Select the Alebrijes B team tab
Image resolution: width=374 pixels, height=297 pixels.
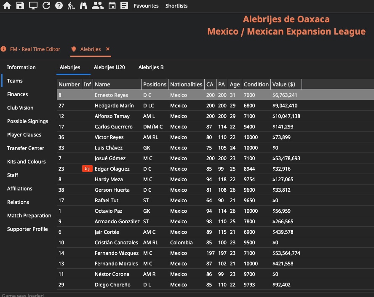(x=151, y=67)
